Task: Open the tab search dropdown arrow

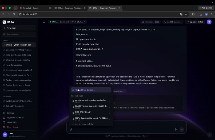Action: point(15,8)
